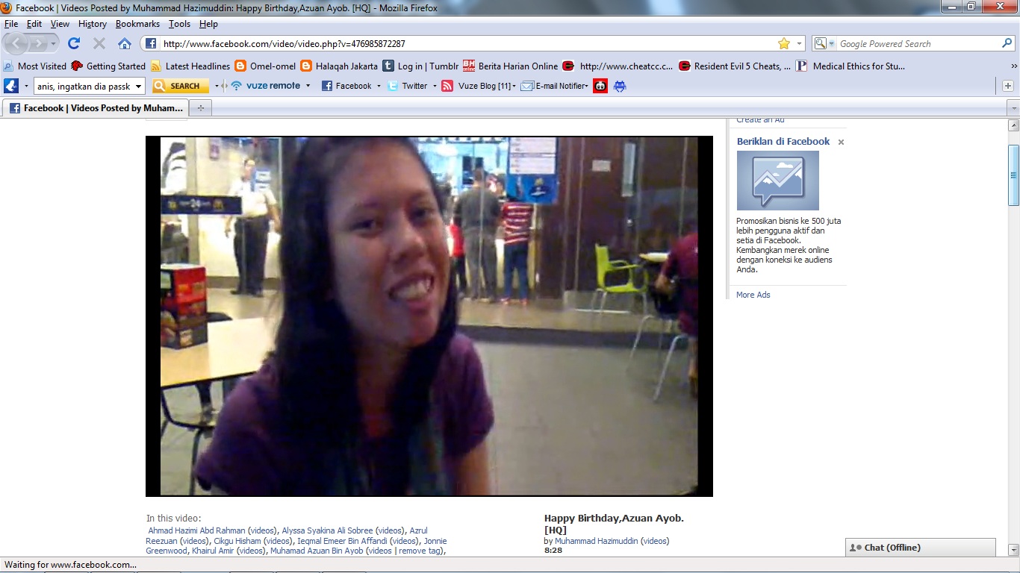1020x573 pixels.
Task: Click the Facebook ad thumbnail image
Action: [x=778, y=181]
